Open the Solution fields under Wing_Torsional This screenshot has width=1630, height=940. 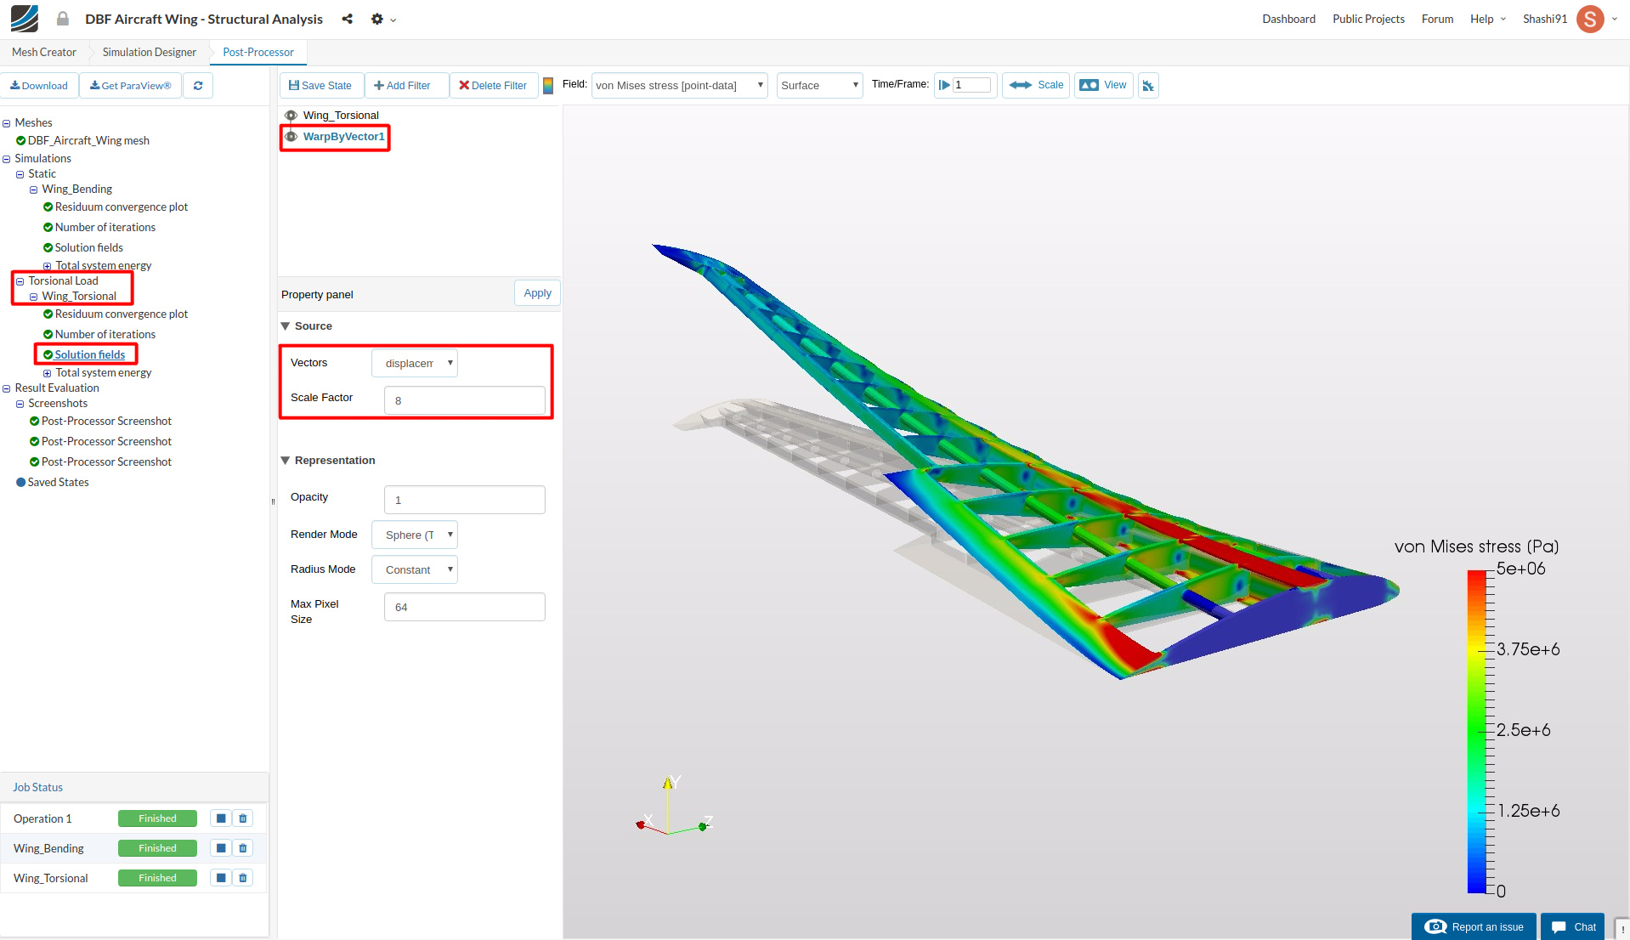click(x=90, y=355)
